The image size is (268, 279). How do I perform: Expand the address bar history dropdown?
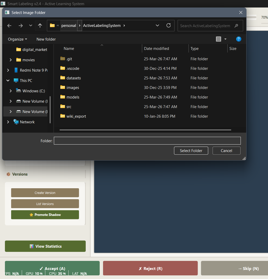pyautogui.click(x=157, y=25)
